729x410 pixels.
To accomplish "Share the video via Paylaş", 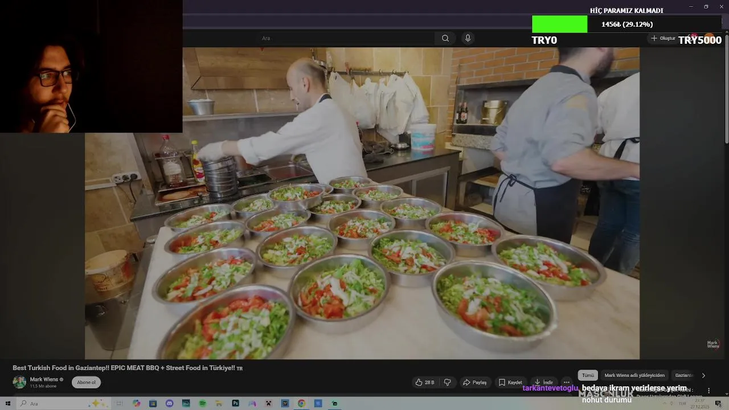I will 475,382.
